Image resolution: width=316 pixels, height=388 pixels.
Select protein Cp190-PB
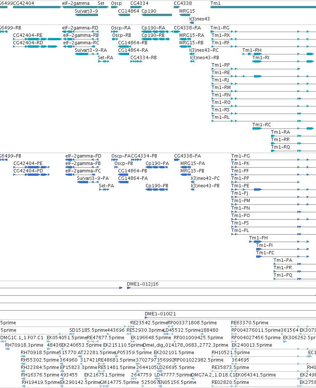[157, 190]
